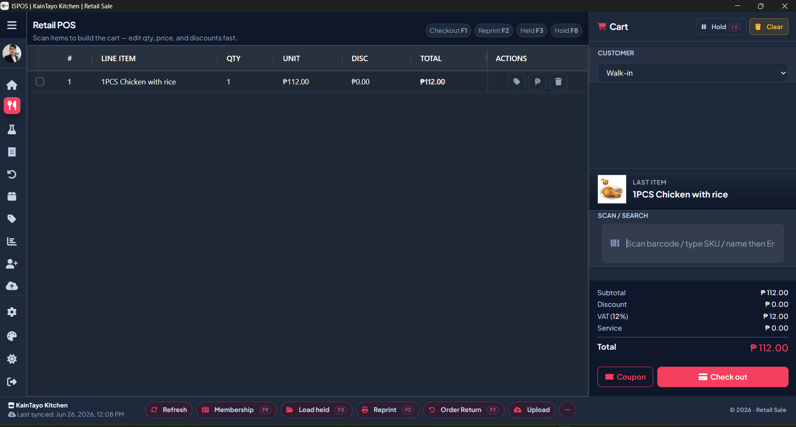Click the user avatar photo
Screen dimensions: 796x427
pyautogui.click(x=12, y=53)
